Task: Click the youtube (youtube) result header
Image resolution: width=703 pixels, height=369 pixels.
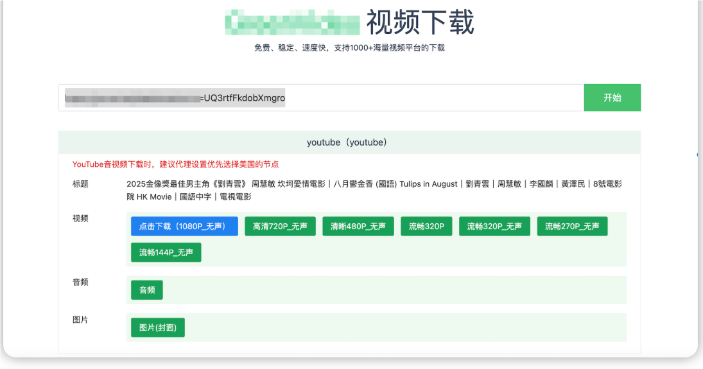Action: 349,142
